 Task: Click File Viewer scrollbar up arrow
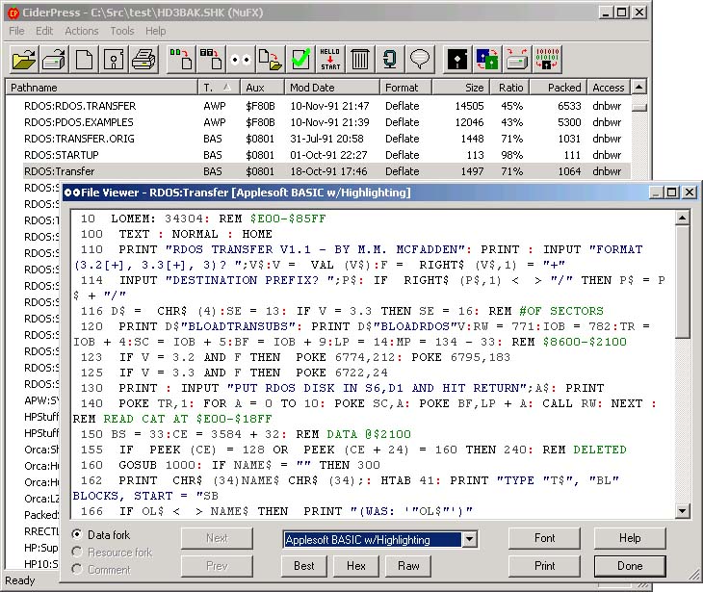(x=682, y=219)
